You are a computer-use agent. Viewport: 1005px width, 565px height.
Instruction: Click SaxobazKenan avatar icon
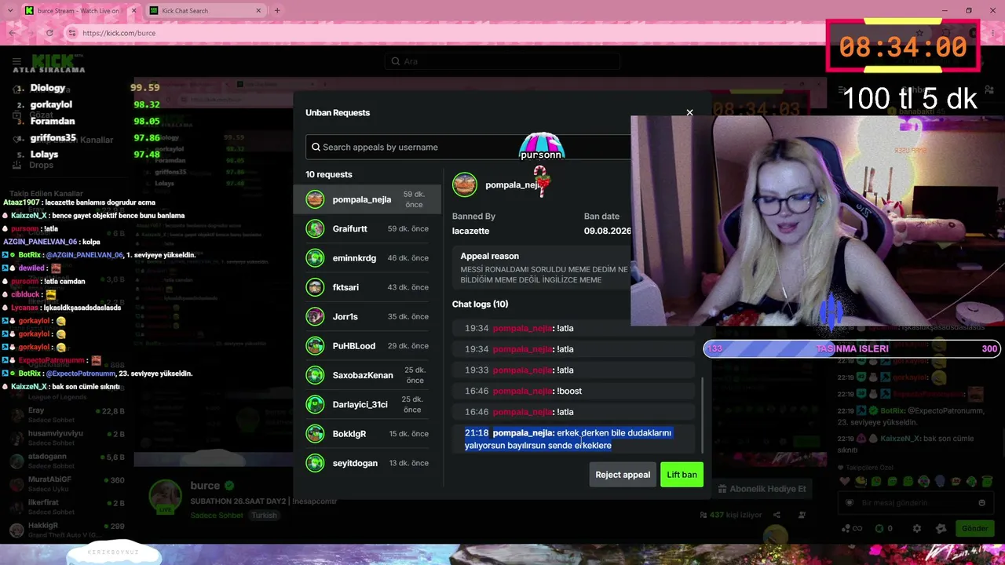tap(315, 375)
